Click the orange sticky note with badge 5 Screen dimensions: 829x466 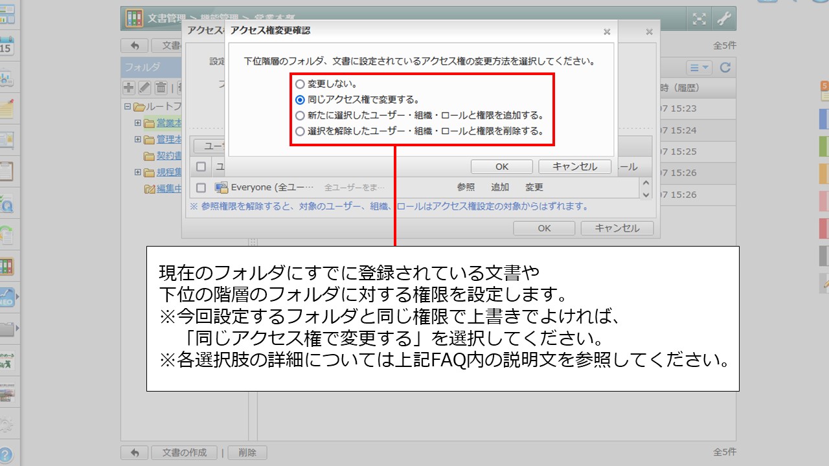pos(824,91)
